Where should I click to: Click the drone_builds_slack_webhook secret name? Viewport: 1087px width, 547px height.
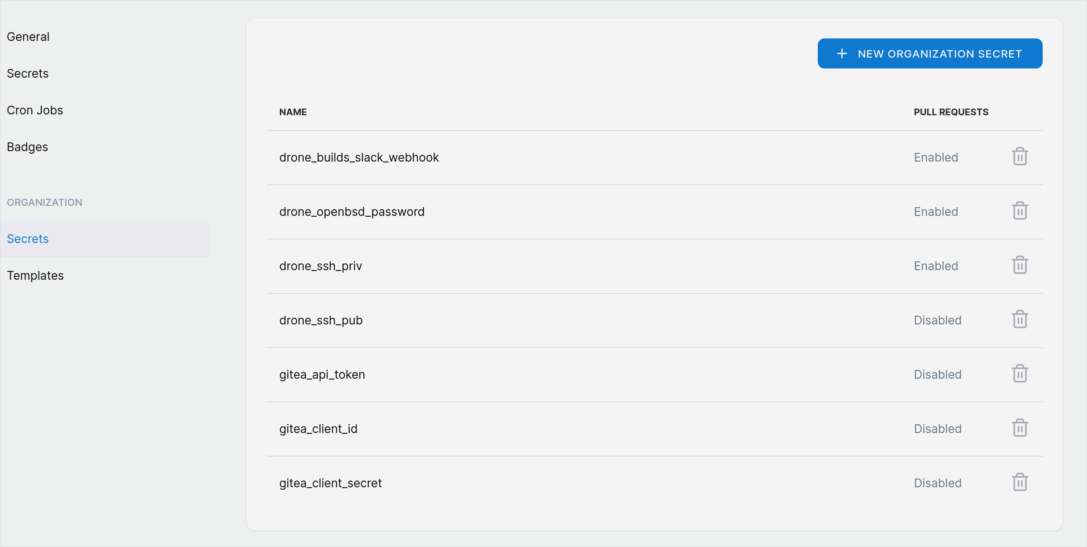click(x=359, y=157)
